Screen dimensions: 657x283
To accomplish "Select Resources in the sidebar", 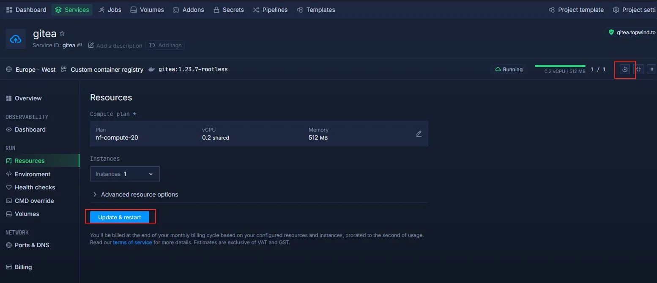I will point(39,161).
